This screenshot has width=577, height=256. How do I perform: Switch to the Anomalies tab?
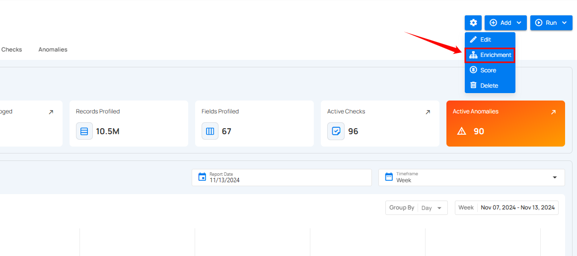[x=53, y=50]
